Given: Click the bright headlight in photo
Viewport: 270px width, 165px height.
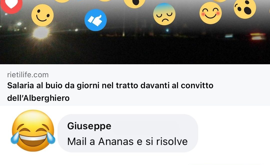Looking at the screenshot, I should 41,33.
